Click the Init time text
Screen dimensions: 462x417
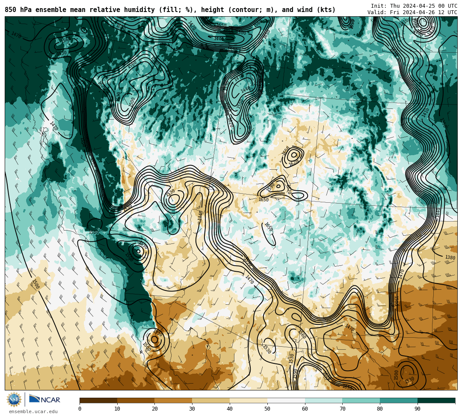pos(414,6)
